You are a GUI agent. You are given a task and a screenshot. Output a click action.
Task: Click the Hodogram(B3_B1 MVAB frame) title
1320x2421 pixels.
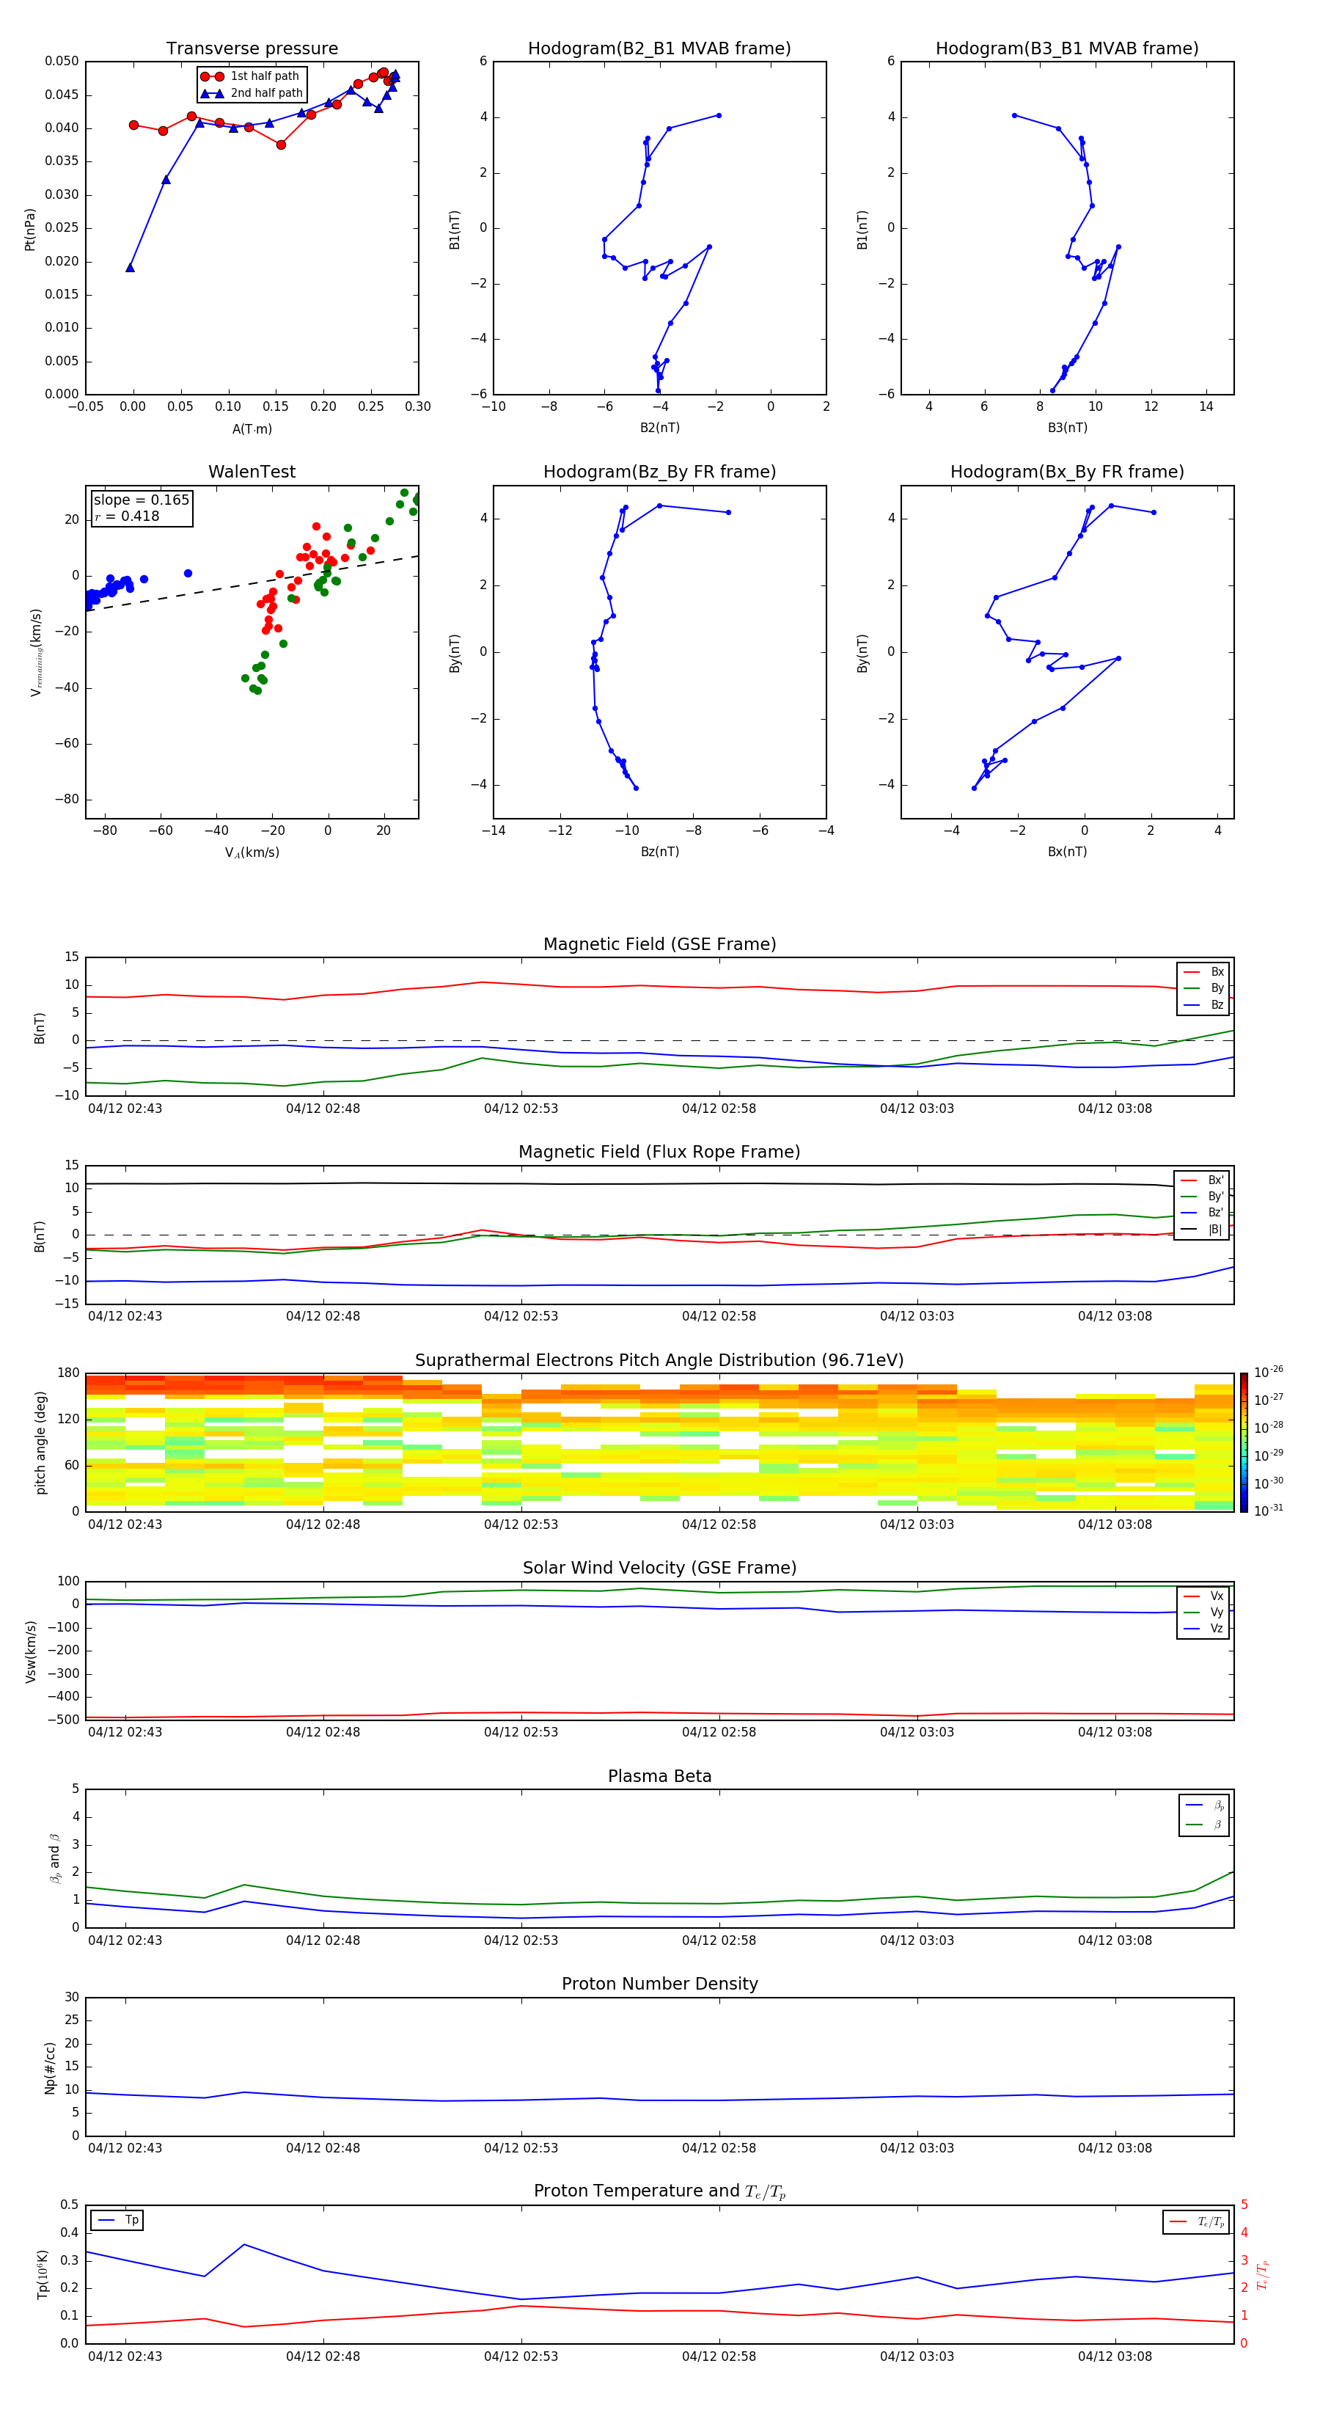point(1067,49)
